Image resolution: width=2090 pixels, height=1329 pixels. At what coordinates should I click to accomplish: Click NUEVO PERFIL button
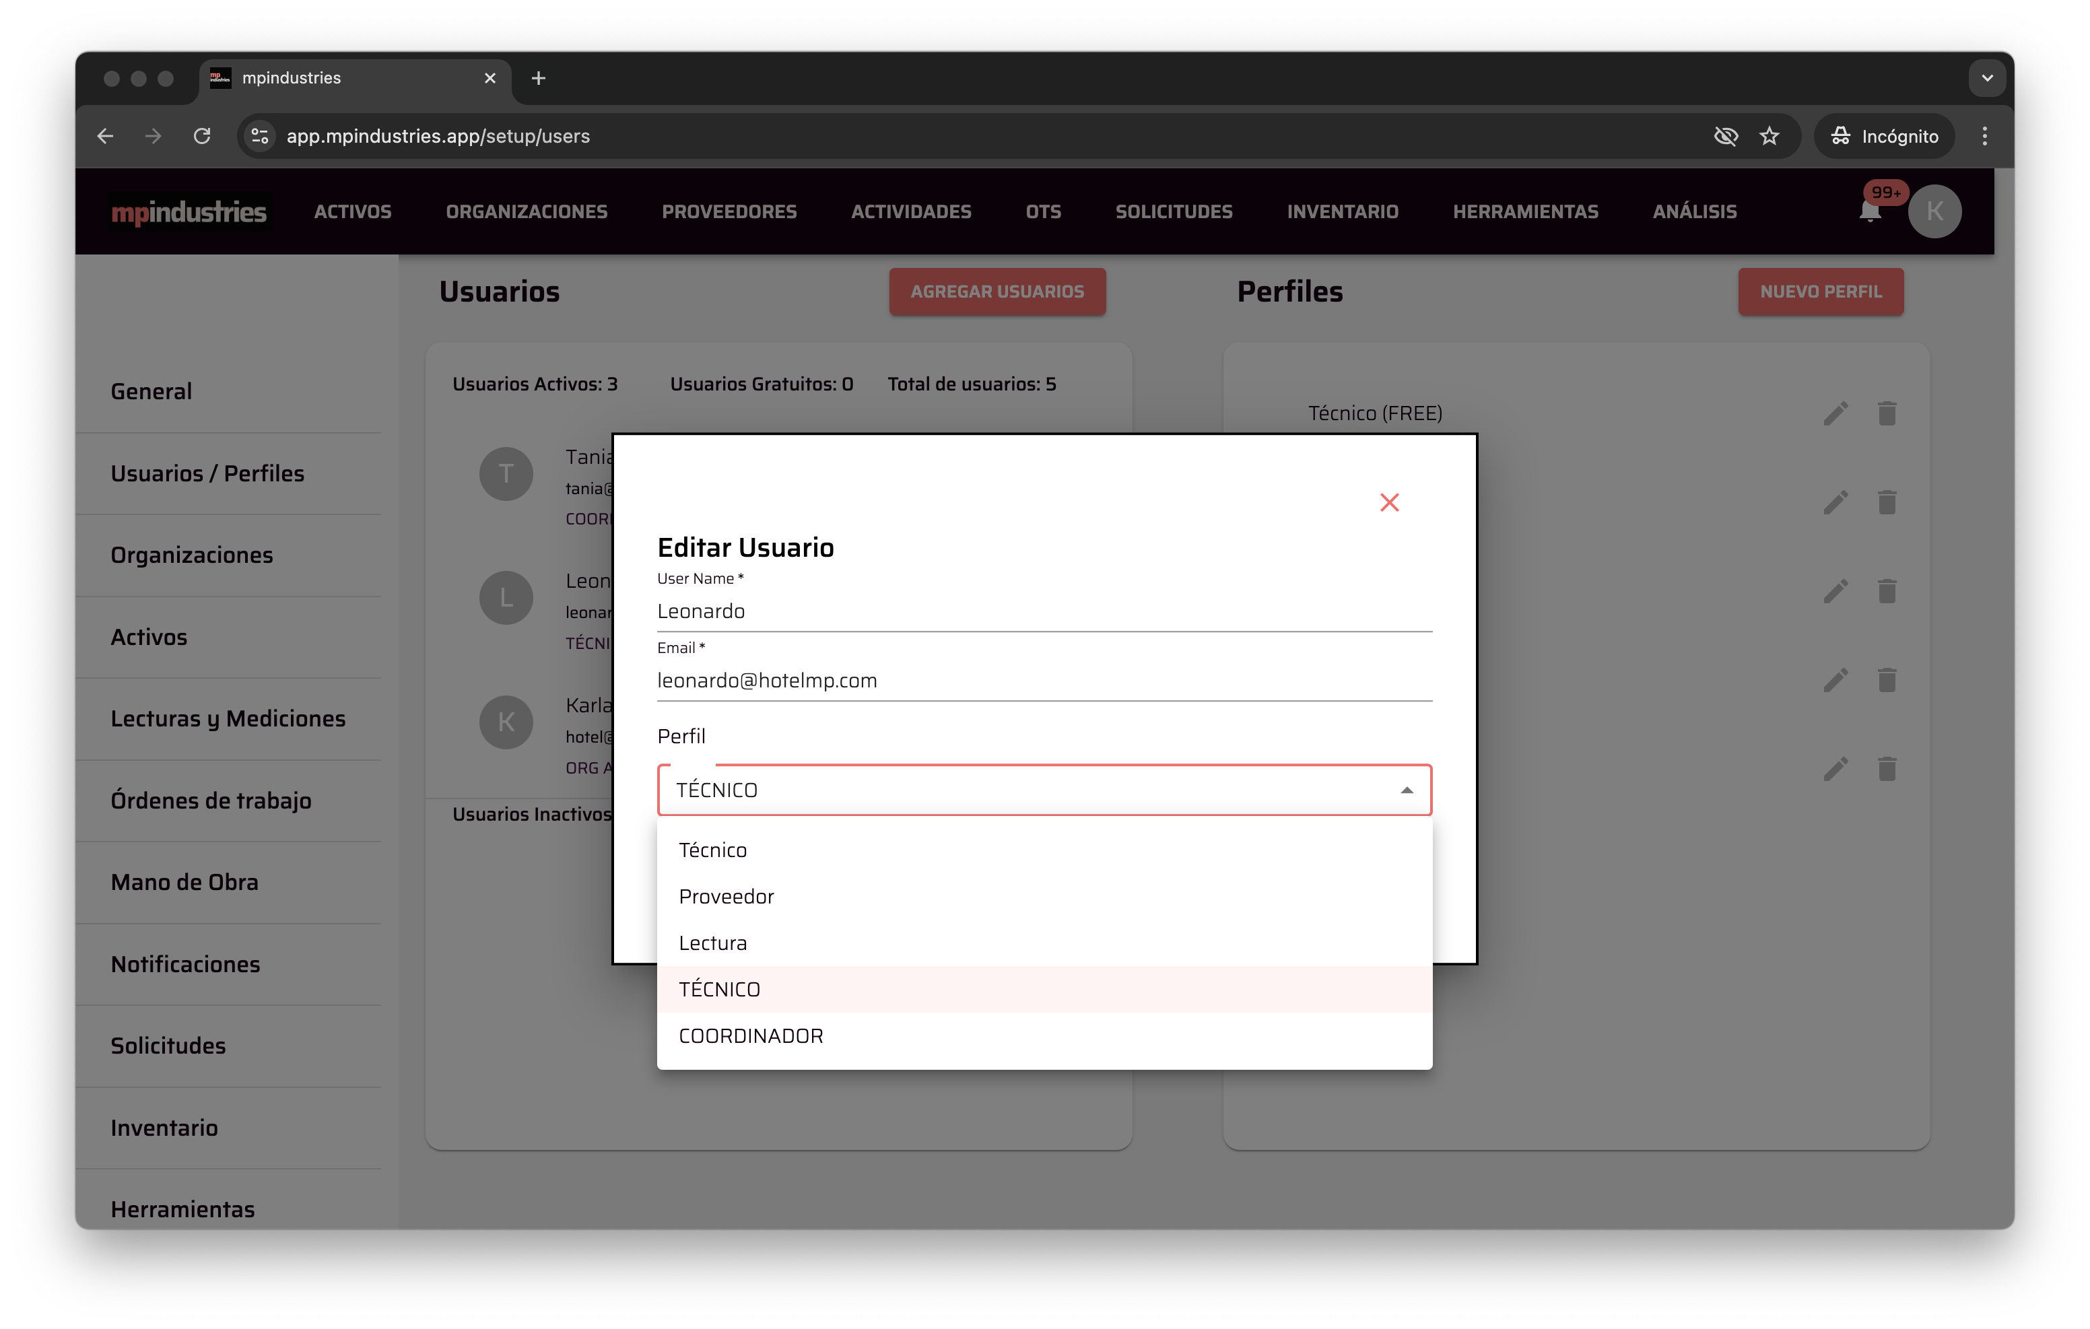1820,292
